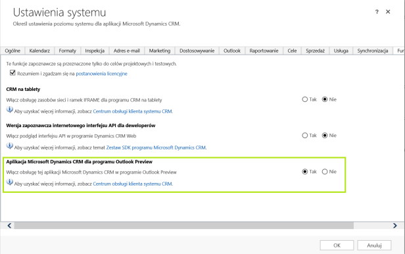Image resolution: width=405 pixels, height=254 pixels.
Task: Open Centrum obsługi link in Outlook Preview section
Action: 133,184
